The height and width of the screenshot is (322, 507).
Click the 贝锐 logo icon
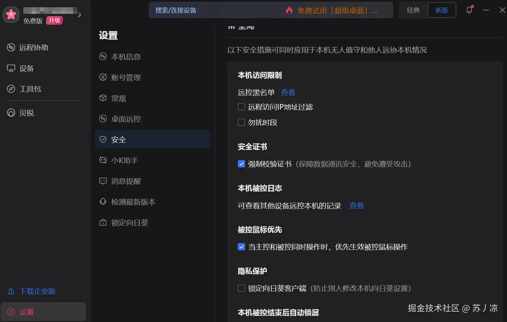11,113
